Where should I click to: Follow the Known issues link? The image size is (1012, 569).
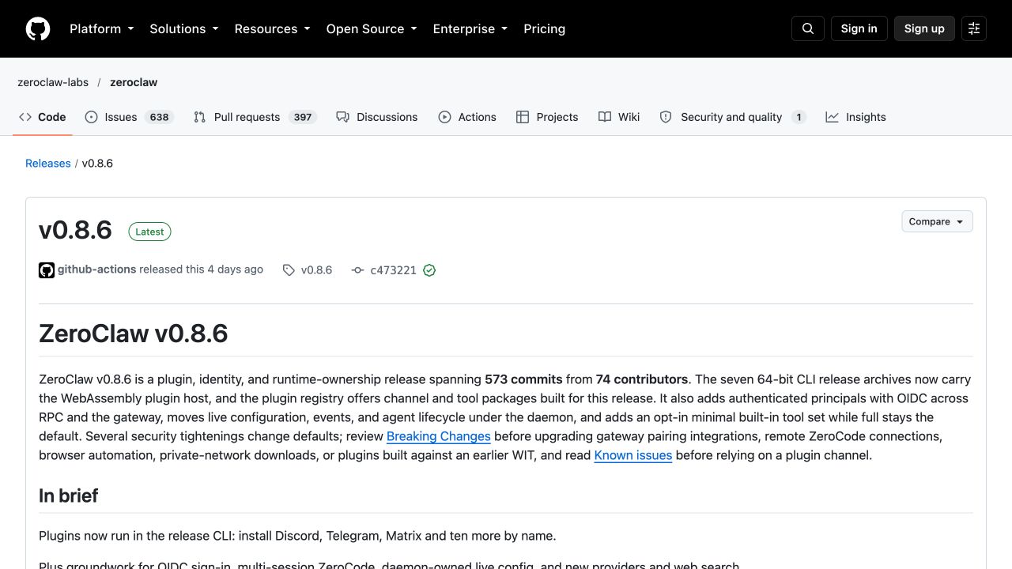(x=633, y=455)
